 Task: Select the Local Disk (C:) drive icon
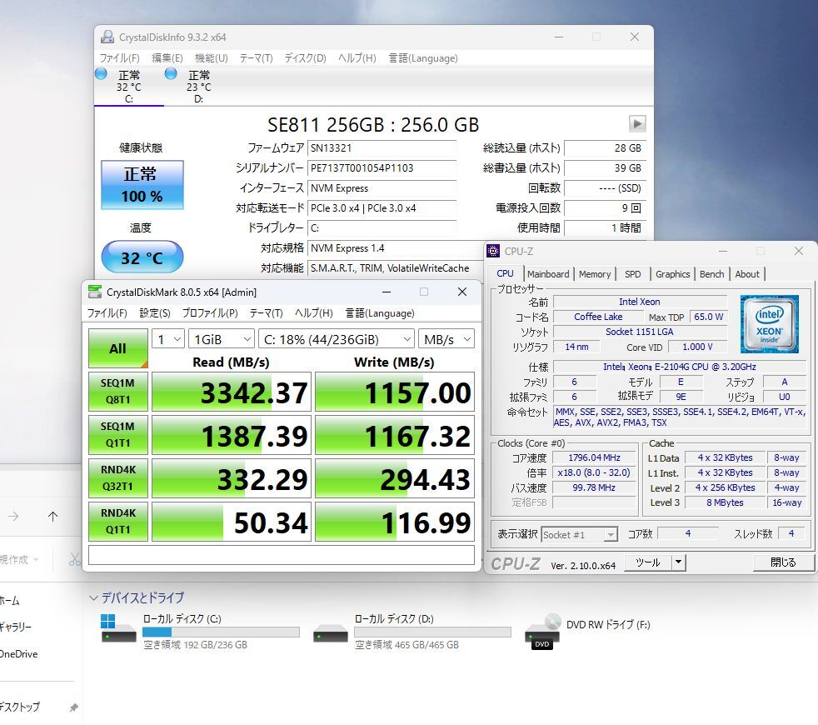point(118,627)
